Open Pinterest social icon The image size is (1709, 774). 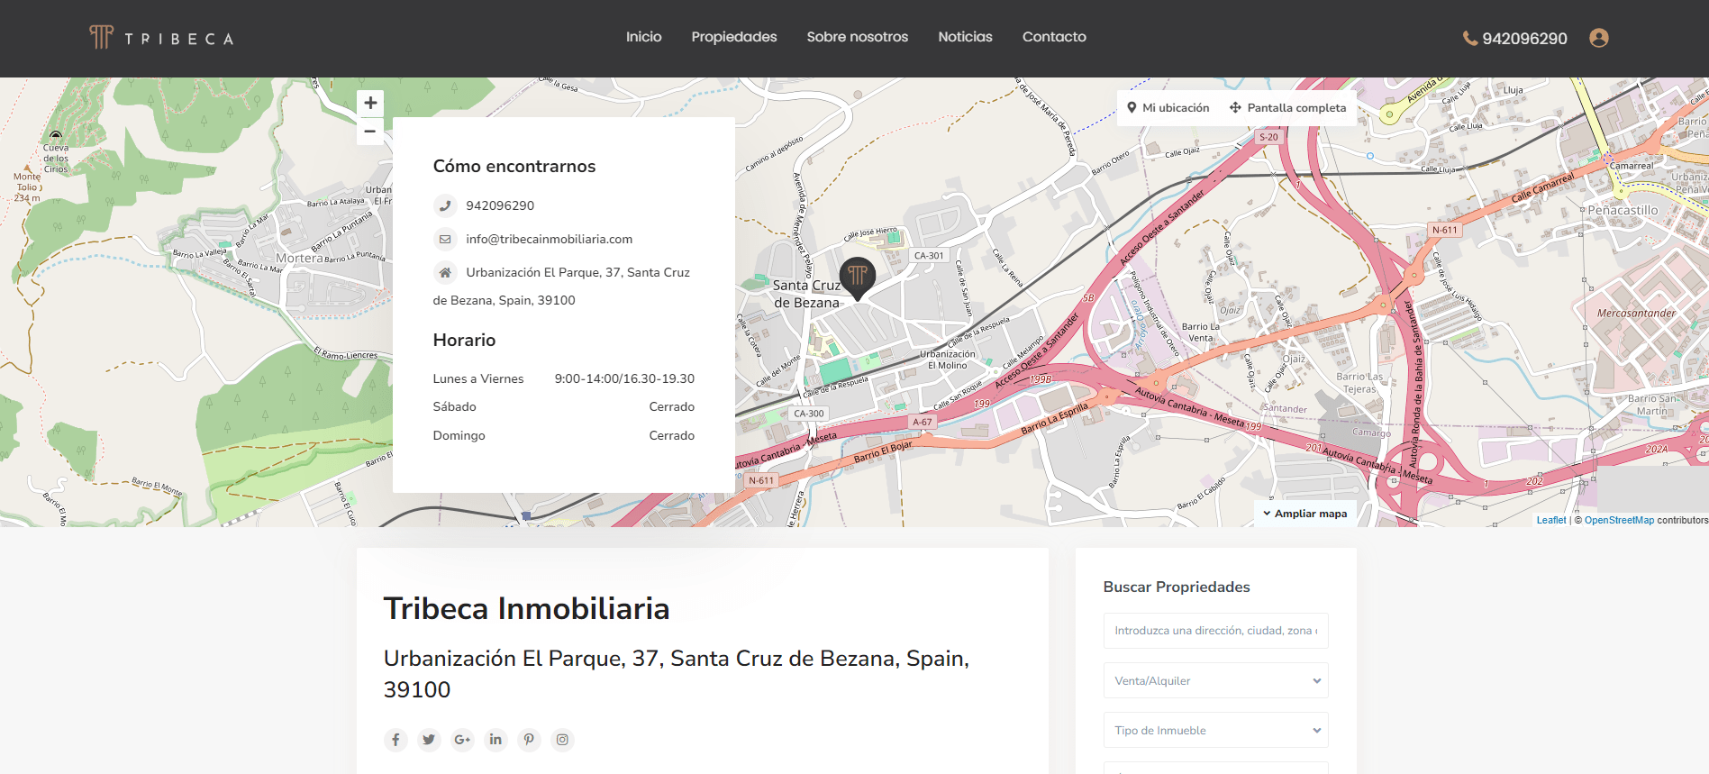coord(529,740)
